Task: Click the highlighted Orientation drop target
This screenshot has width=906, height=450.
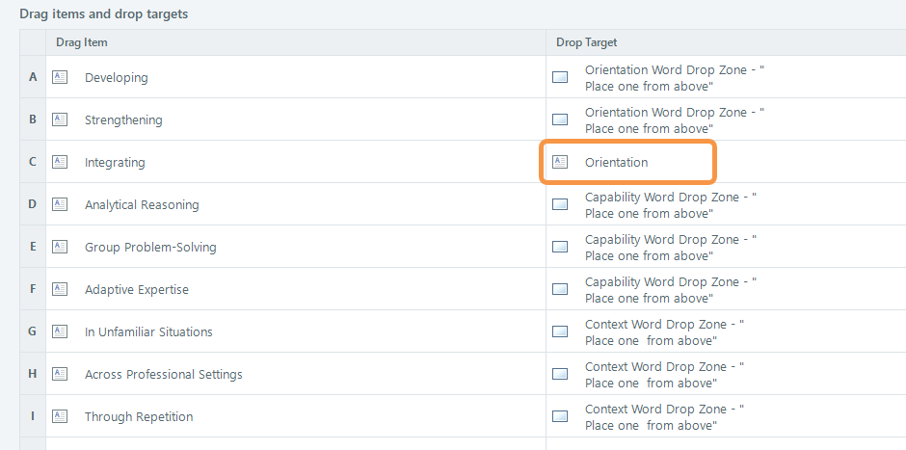Action: point(617,162)
